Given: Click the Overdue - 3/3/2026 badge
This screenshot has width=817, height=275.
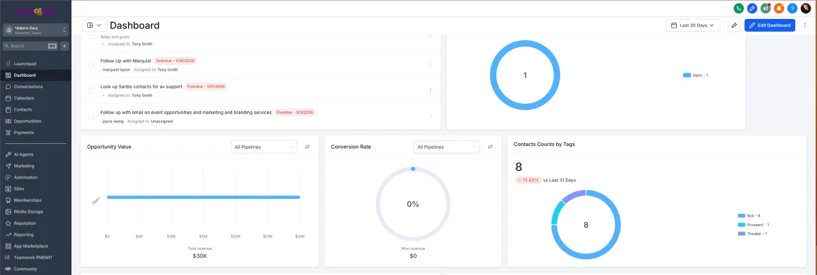Looking at the screenshot, I should pyautogui.click(x=295, y=112).
